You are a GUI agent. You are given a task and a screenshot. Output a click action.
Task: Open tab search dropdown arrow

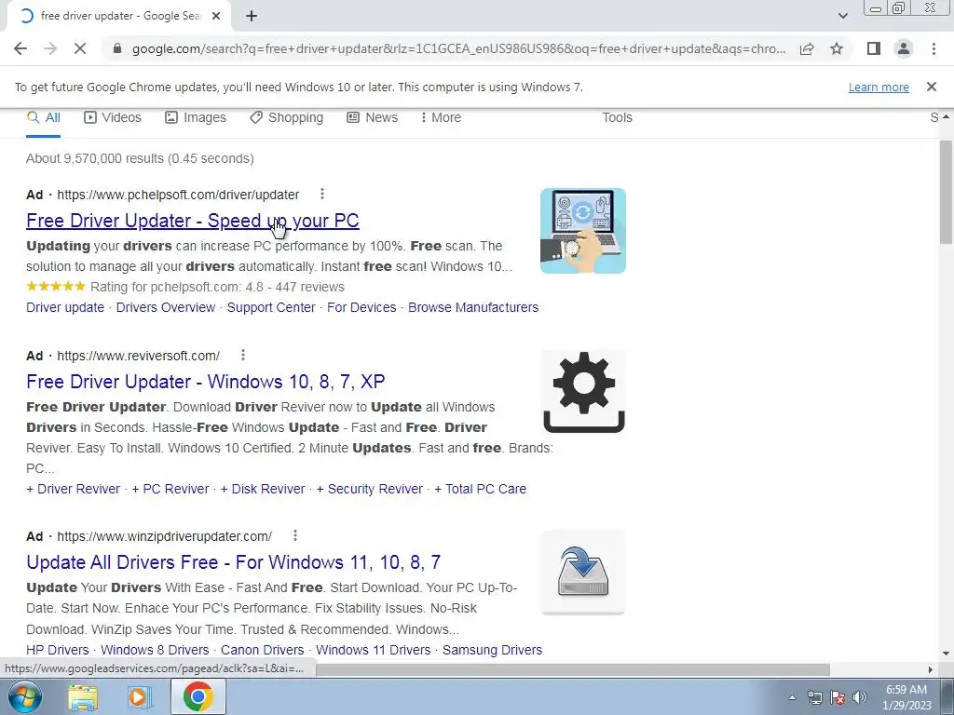pyautogui.click(x=842, y=16)
